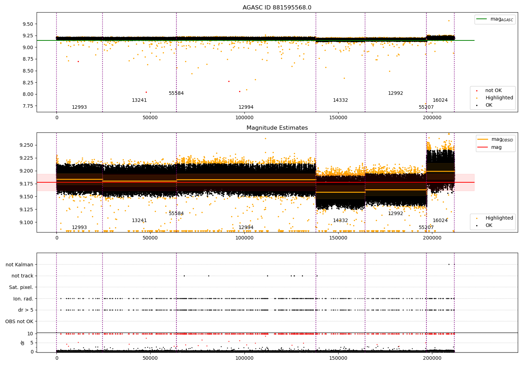Image resolution: width=523 pixels, height=366 pixels.
Task: Click the 9.150 tick on middle plot
Action: click(26, 197)
